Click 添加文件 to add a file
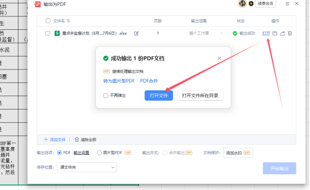310x190 pixels. coord(55,139)
